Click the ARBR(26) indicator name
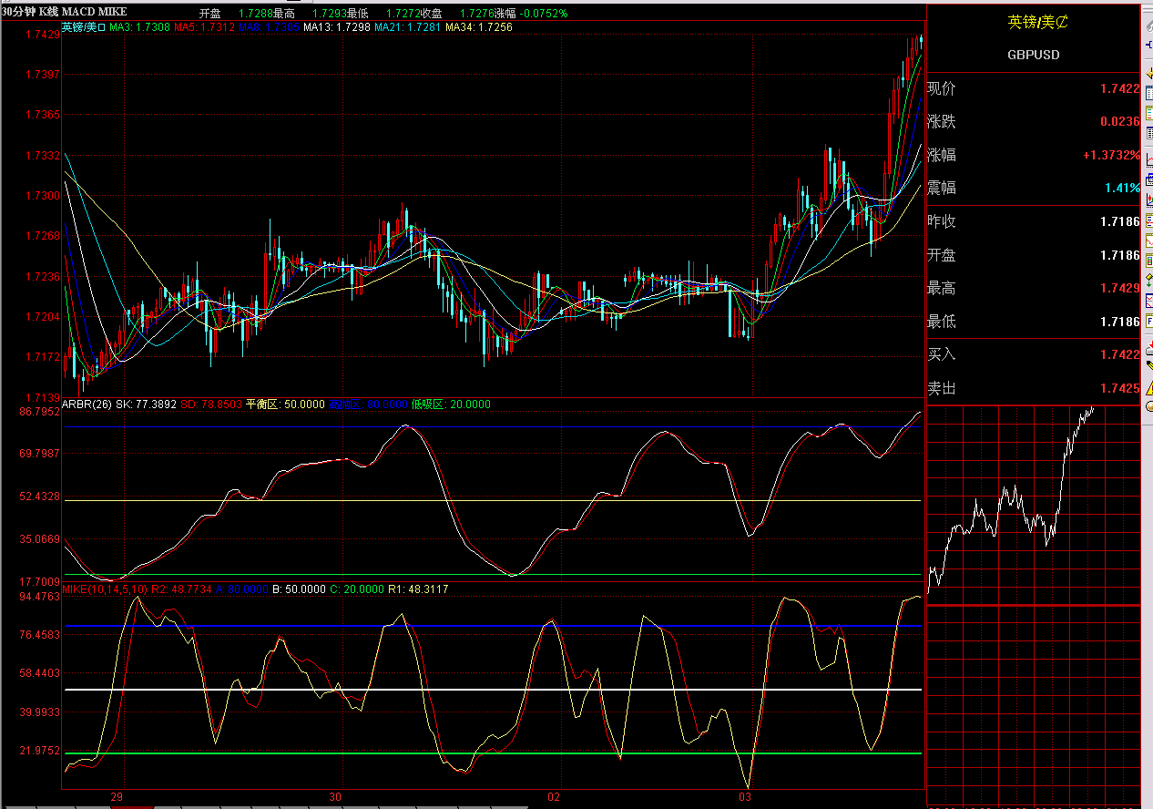 click(87, 404)
